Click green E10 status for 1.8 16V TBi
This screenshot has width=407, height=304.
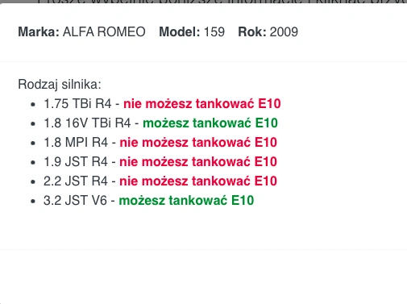point(210,123)
